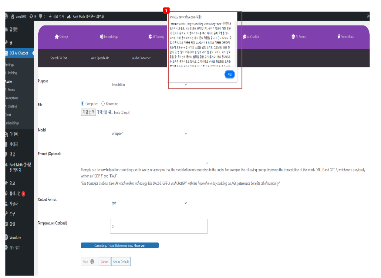Click the Settings home icon in purple bar

(x=57, y=37)
